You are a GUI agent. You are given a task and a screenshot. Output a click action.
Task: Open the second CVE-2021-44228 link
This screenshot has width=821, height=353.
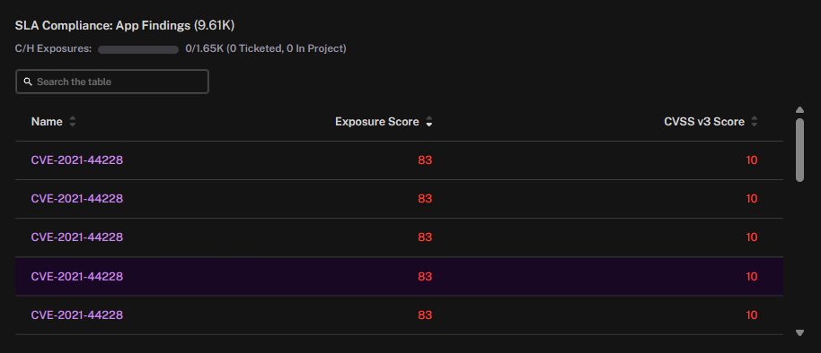pyautogui.click(x=77, y=199)
